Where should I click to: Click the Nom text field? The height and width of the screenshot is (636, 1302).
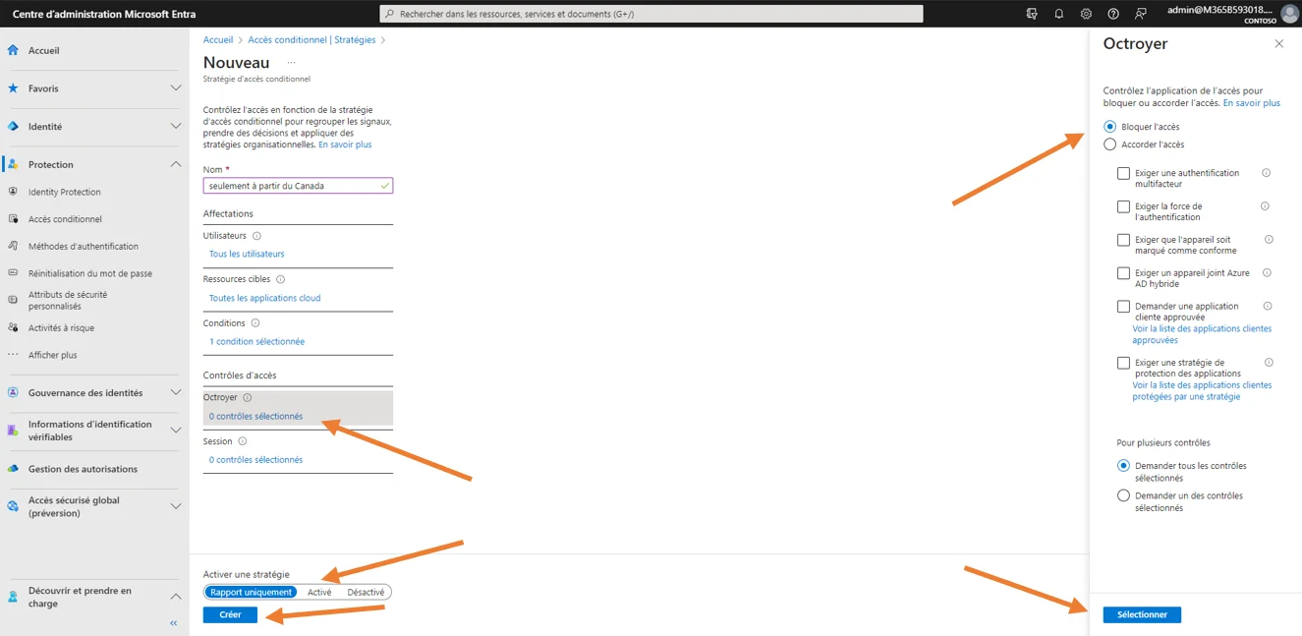tap(292, 186)
